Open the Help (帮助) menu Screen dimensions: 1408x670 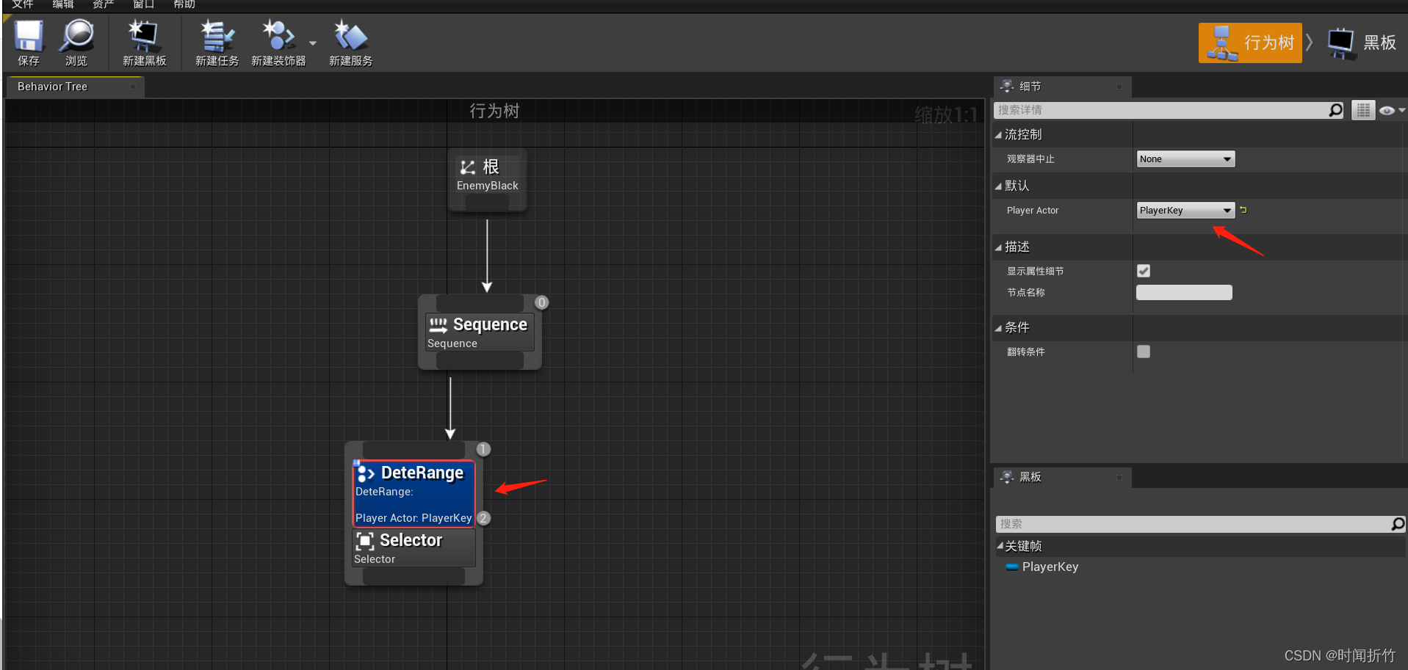tap(184, 4)
